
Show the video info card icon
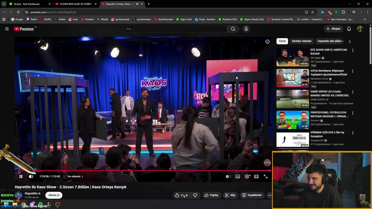pos(267,42)
